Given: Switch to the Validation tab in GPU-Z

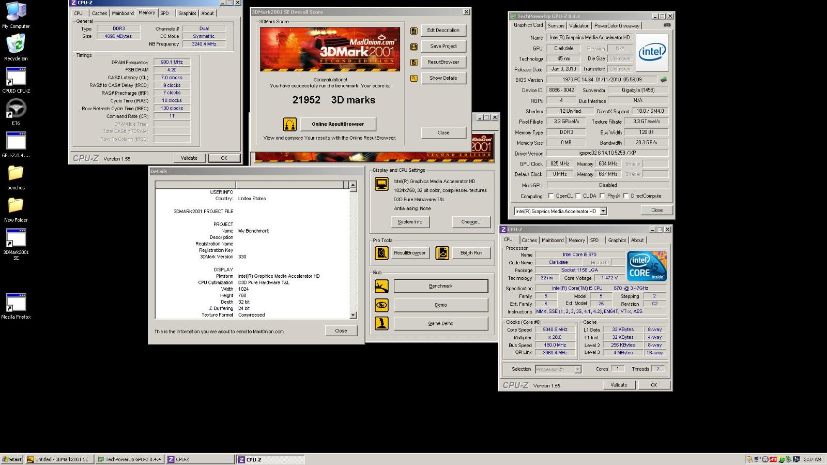Looking at the screenshot, I should point(579,25).
